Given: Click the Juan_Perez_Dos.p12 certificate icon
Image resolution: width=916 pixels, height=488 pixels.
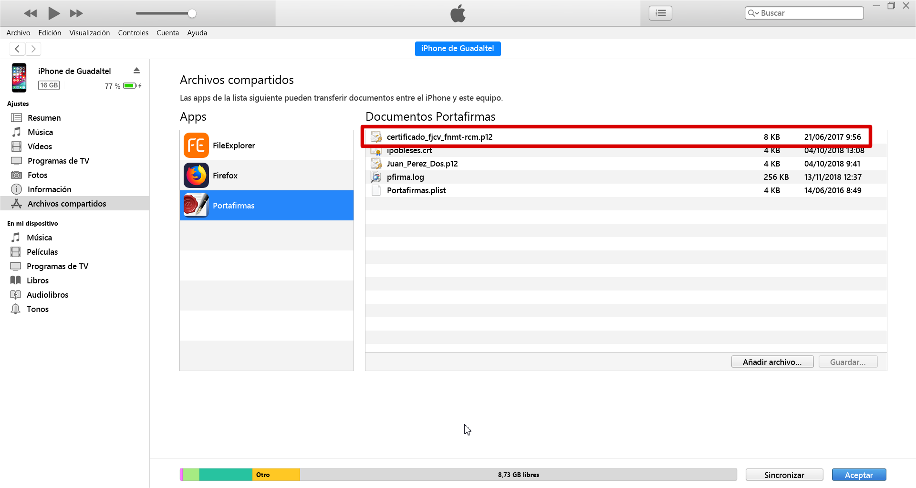Looking at the screenshot, I should (x=376, y=164).
